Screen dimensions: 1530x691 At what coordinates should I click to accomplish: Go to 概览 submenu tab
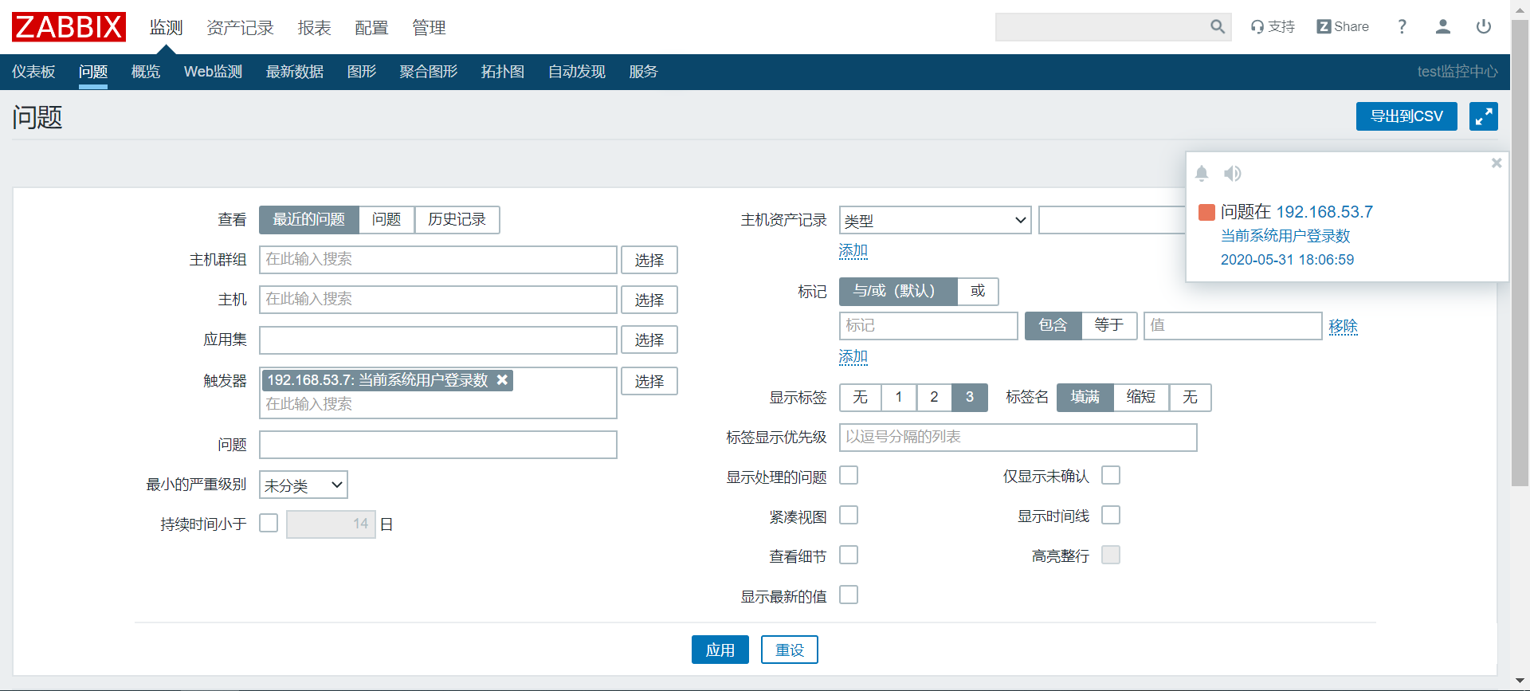pos(146,72)
